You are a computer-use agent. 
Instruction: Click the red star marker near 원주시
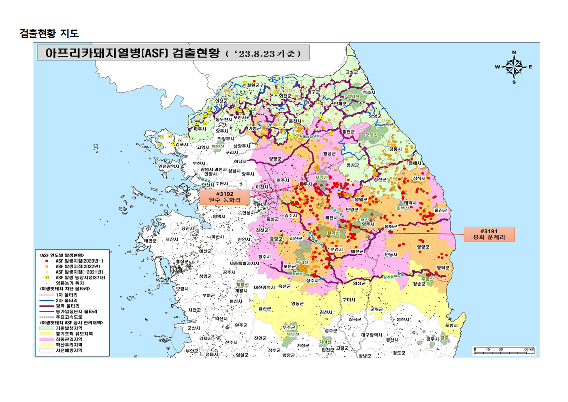tap(302, 184)
